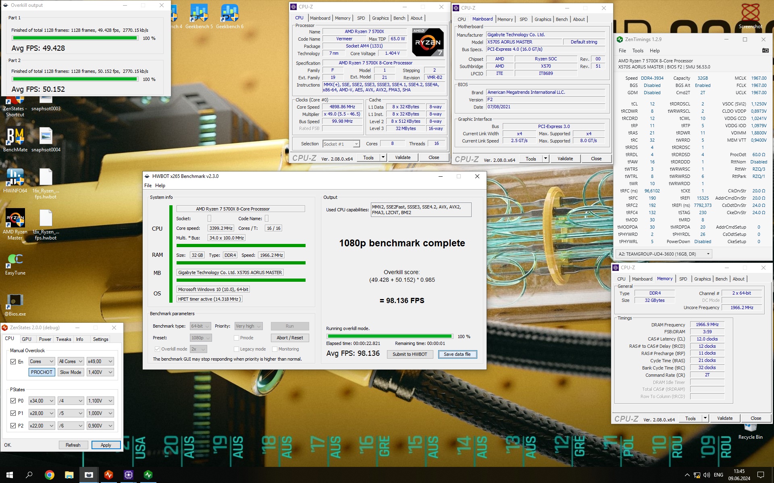774x483 pixels.
Task: Open Google Chrome from the taskbar
Action: click(49, 475)
